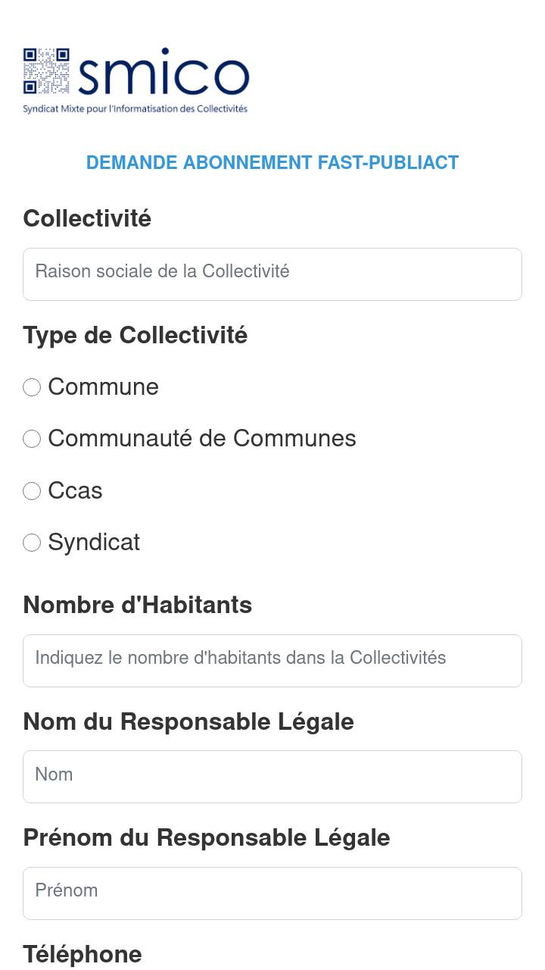
Task: Click the Nom du Responsable Légale label
Action: [x=188, y=721]
